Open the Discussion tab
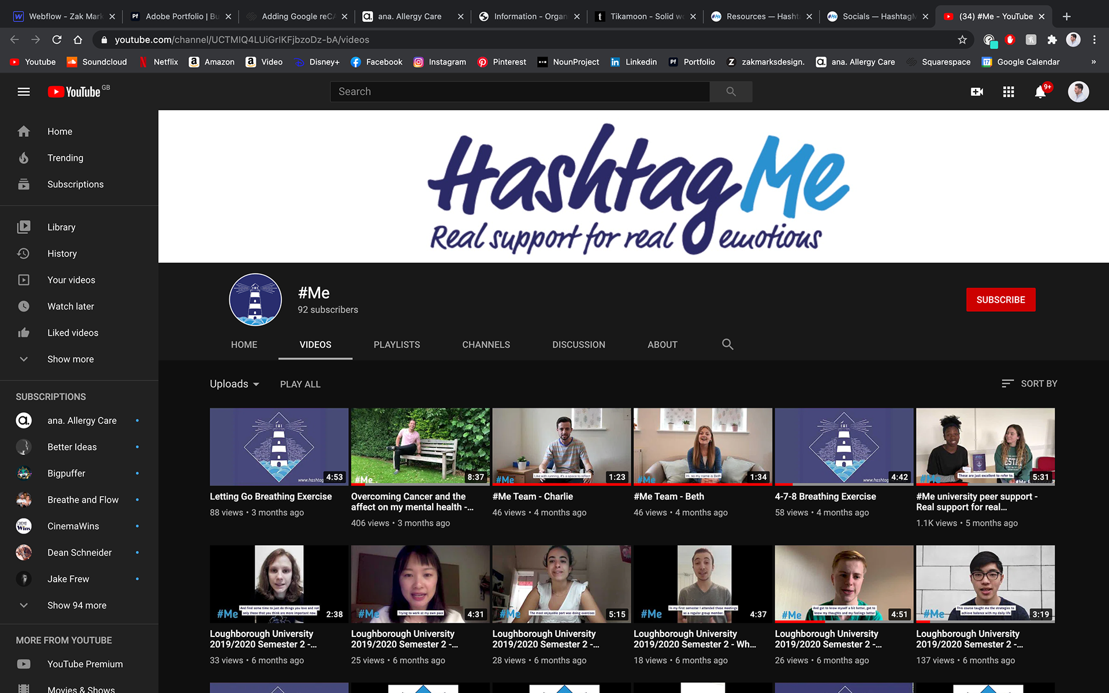Viewport: 1109px width, 693px height. tap(579, 345)
